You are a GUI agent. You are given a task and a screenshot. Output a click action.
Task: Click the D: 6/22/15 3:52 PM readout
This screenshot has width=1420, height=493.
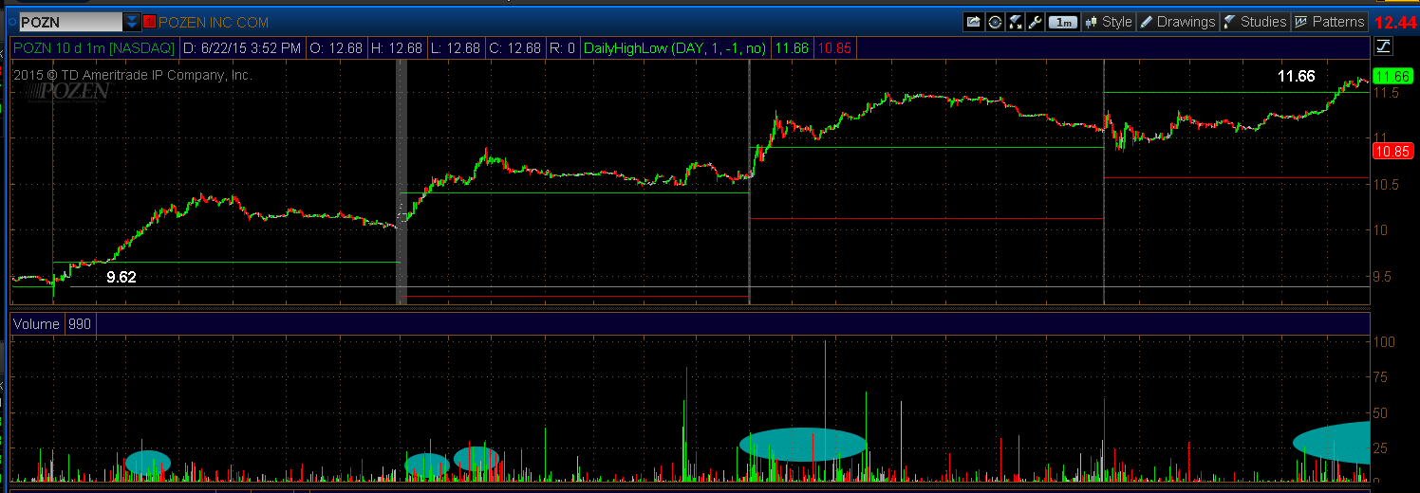click(242, 47)
